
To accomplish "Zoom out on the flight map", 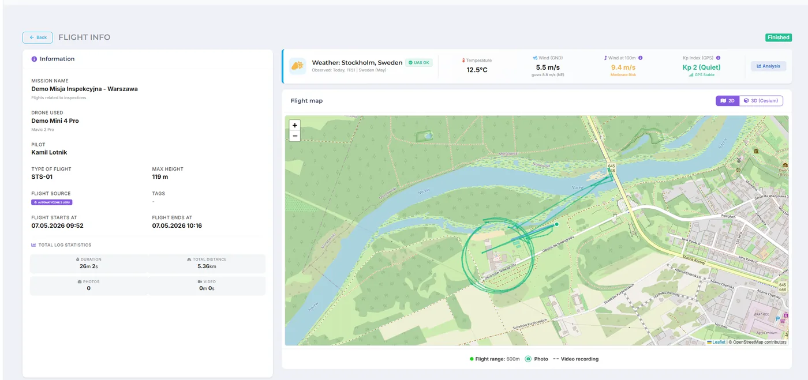I will pos(295,136).
